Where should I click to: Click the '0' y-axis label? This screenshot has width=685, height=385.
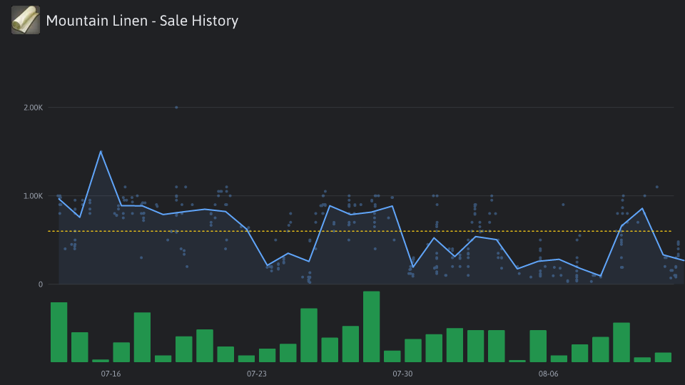(41, 284)
